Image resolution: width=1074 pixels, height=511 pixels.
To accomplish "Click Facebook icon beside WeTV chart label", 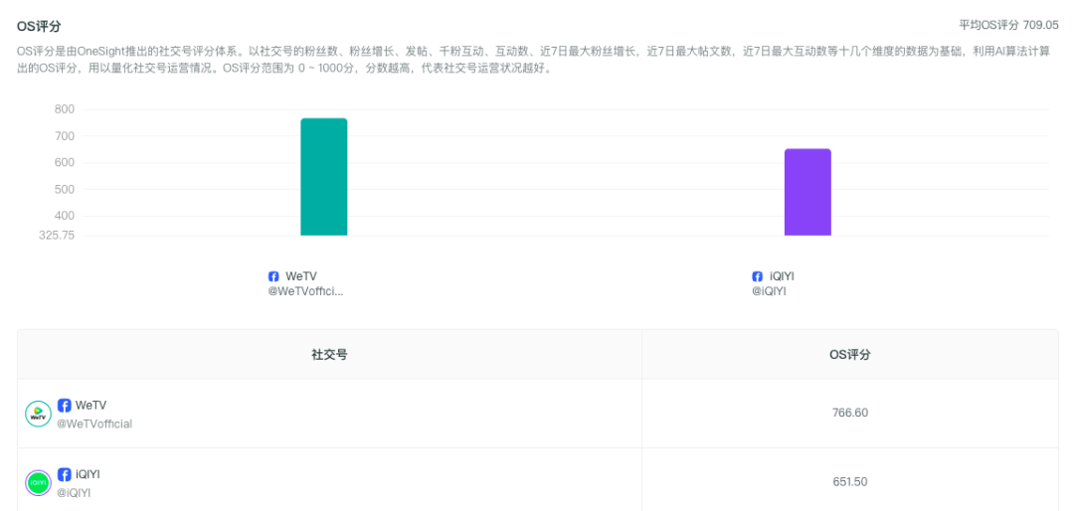I will [273, 276].
